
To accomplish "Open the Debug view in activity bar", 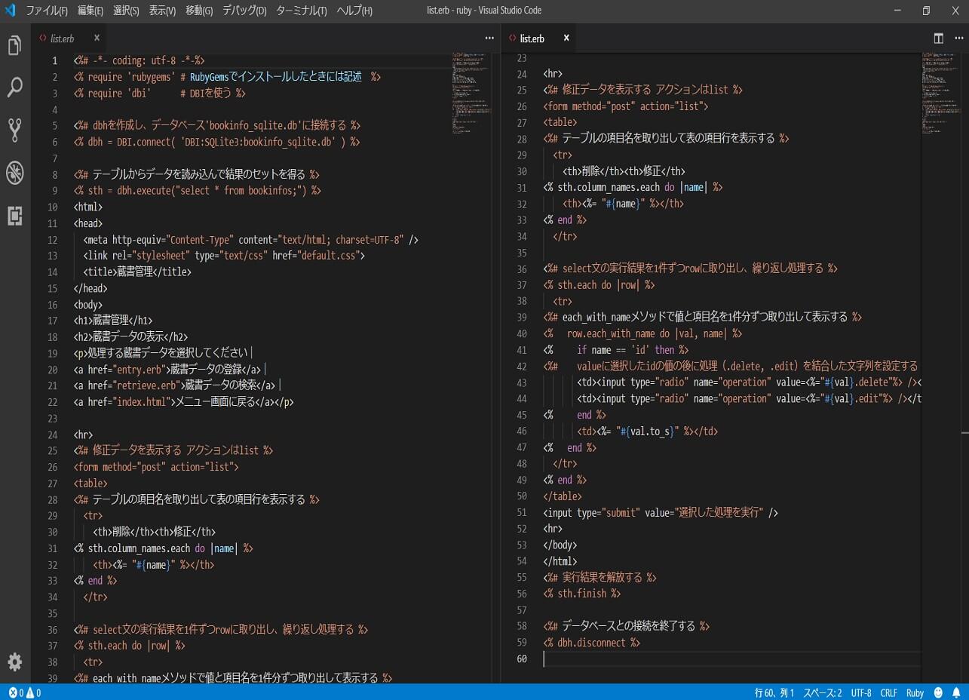I will pos(14,173).
